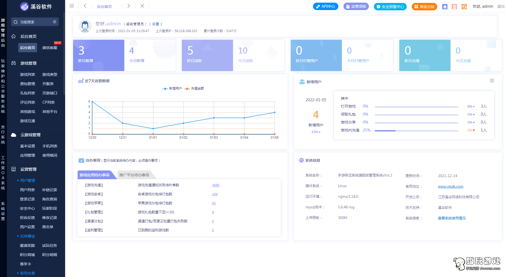Open CP列表 menu item
Viewport: 506px width, 277px height.
[x=48, y=102]
